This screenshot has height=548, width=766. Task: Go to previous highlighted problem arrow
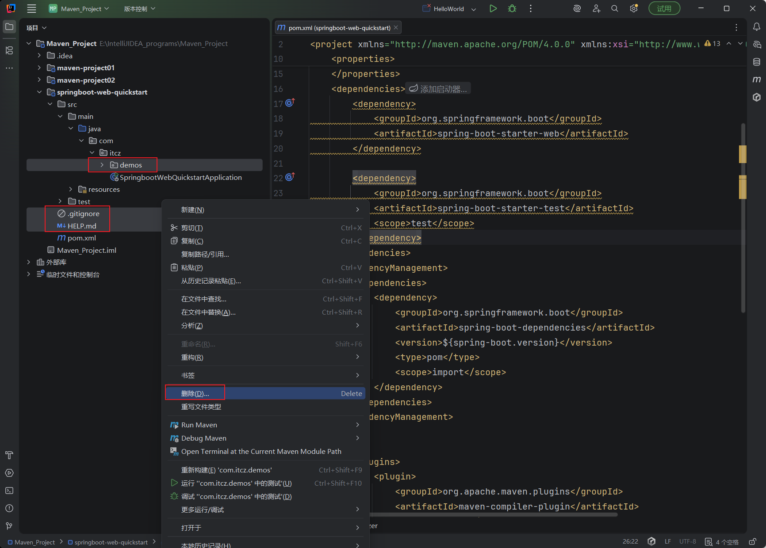tap(729, 43)
